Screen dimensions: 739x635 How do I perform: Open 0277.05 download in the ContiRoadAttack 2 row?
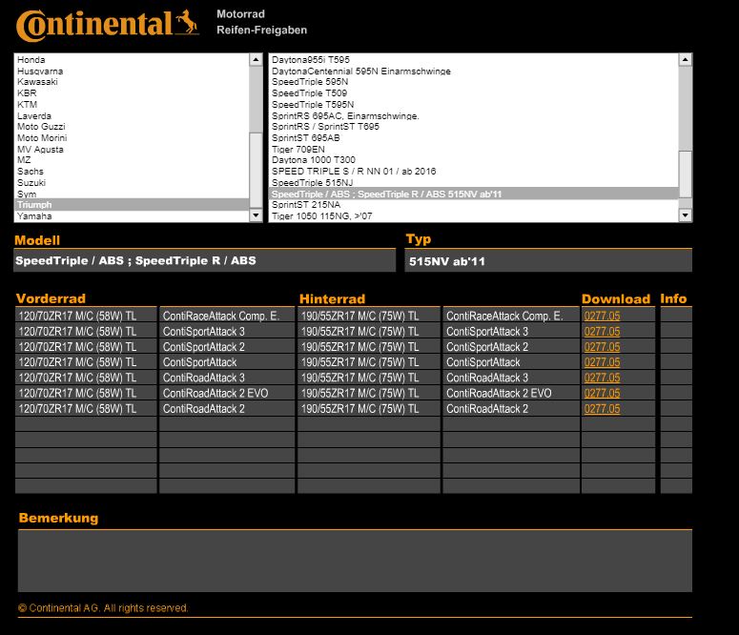coord(602,409)
